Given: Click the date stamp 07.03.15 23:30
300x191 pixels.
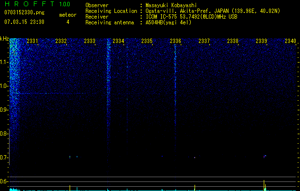Looking at the screenshot, I should coord(24,22).
